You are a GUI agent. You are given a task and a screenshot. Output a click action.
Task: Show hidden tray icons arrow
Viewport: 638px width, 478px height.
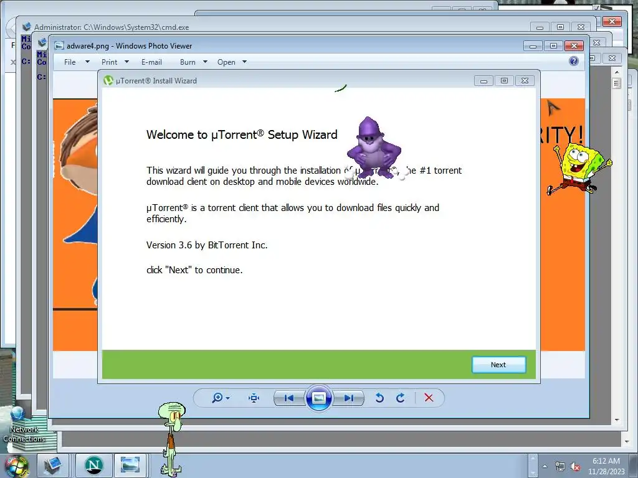545,466
